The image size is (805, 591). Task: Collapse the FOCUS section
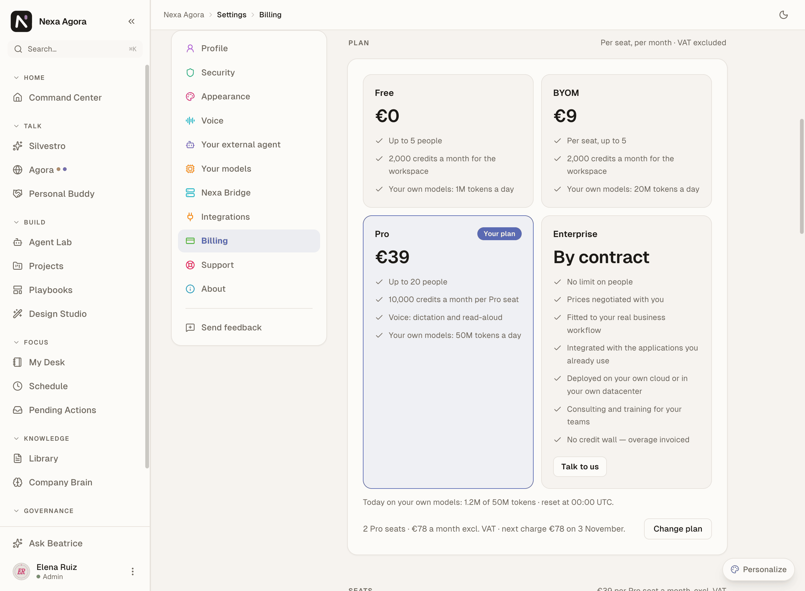point(16,342)
